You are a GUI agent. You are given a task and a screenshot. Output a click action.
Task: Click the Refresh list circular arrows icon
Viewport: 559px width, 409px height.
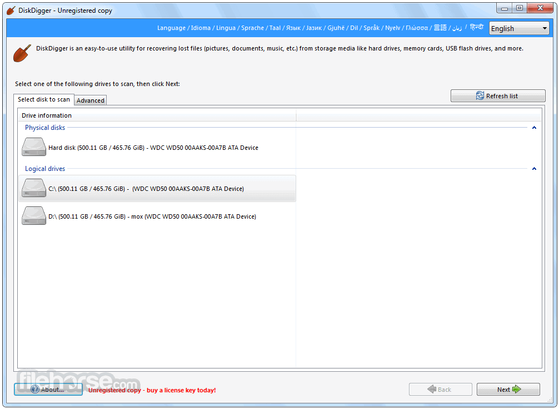click(479, 95)
